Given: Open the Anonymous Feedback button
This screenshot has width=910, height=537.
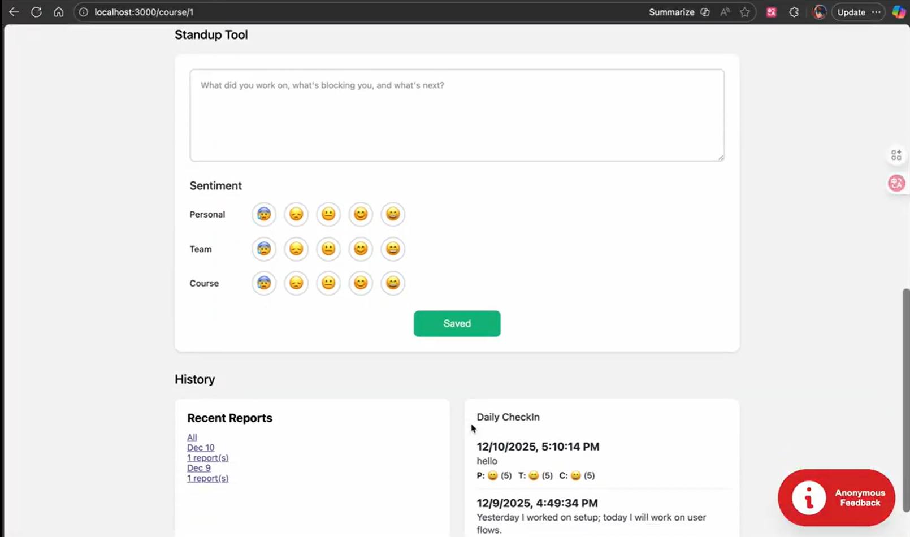Looking at the screenshot, I should (x=837, y=497).
